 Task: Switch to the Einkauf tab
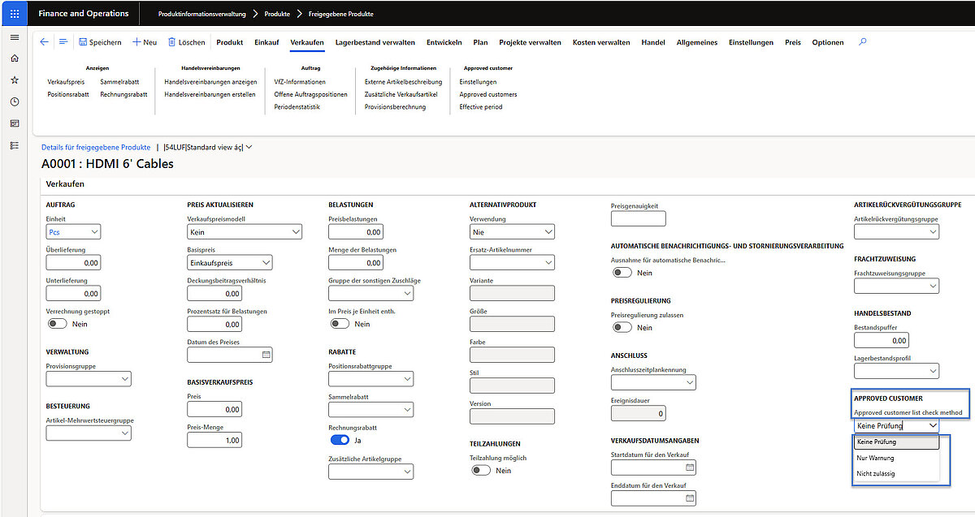(266, 42)
